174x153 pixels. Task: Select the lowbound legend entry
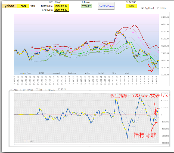pyautogui.click(x=69, y=73)
